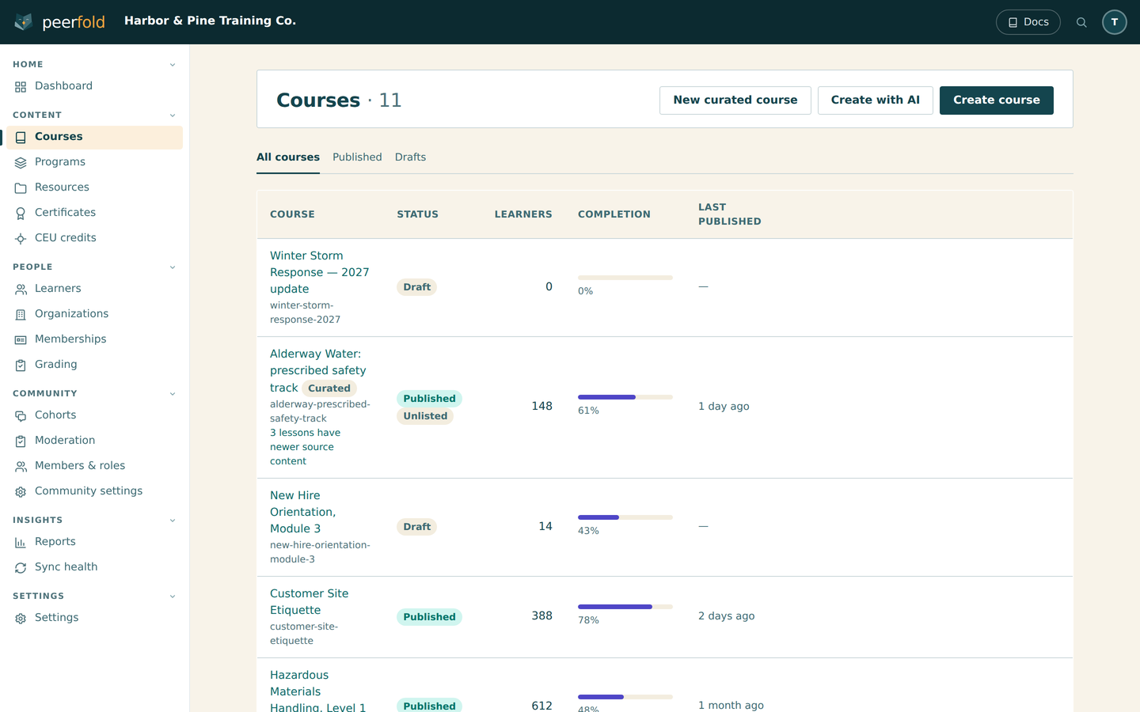This screenshot has height=712, width=1140.
Task: Click the learner count 388
Action: coord(542,616)
